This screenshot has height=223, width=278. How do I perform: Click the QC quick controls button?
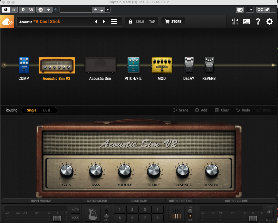tap(260, 10)
